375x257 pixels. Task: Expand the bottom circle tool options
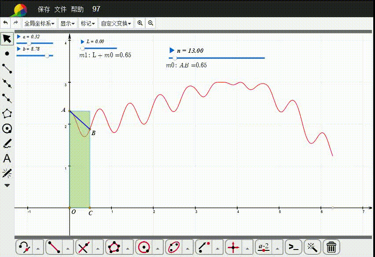tap(158, 249)
